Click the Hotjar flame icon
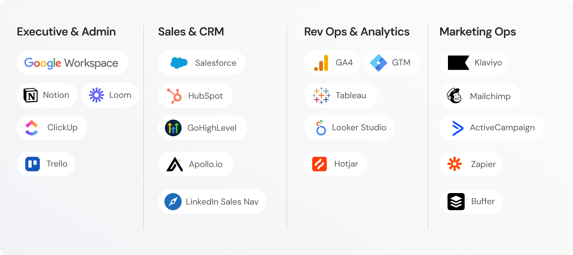 point(319,164)
